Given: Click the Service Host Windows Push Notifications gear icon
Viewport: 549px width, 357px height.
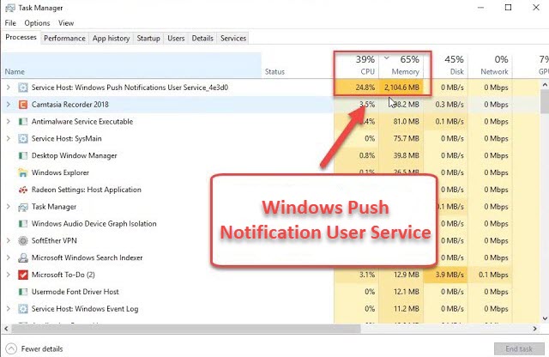Looking at the screenshot, I should pyautogui.click(x=23, y=88).
